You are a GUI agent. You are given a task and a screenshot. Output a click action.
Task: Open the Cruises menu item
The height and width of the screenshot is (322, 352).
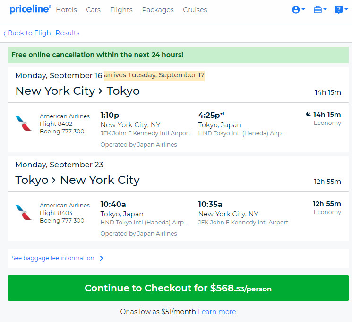pyautogui.click(x=195, y=10)
